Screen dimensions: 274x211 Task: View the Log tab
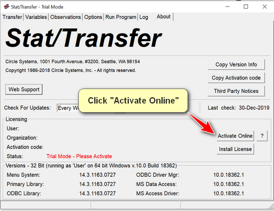144,17
